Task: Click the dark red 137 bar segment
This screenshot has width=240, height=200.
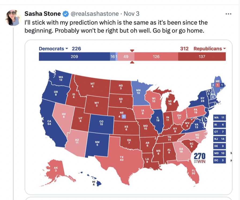Action: click(x=202, y=57)
